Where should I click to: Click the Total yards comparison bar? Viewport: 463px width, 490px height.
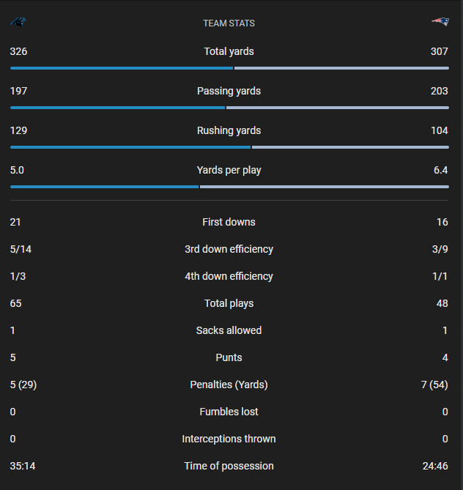pos(229,68)
